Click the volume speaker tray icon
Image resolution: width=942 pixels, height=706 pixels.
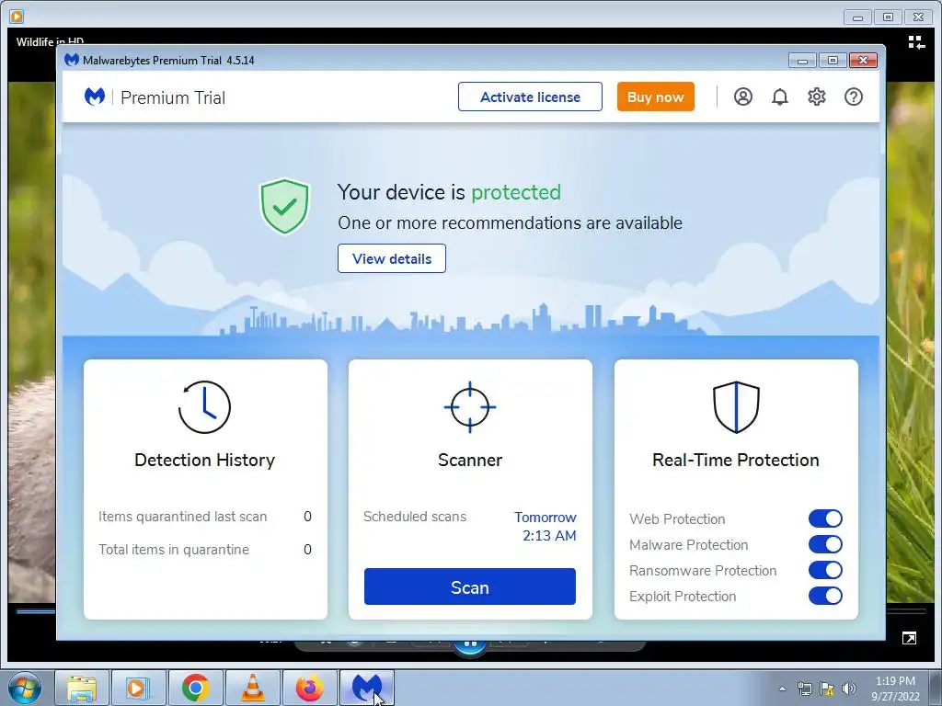click(x=849, y=689)
